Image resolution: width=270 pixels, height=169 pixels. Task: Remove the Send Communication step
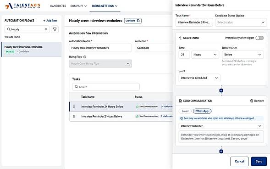point(257,101)
